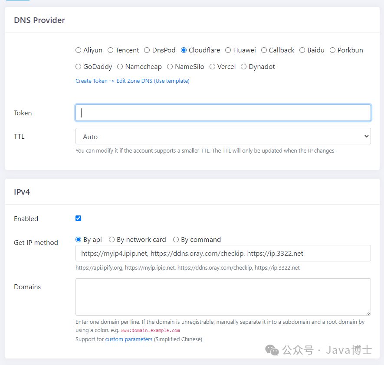
Task: Click the Domains text area
Action: (x=223, y=297)
